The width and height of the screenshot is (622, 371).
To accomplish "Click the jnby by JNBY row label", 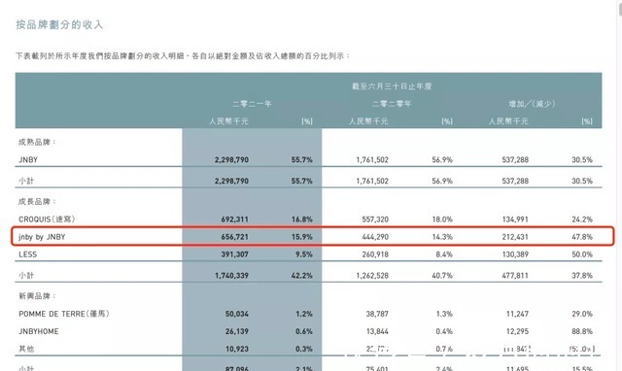I will pos(42,237).
